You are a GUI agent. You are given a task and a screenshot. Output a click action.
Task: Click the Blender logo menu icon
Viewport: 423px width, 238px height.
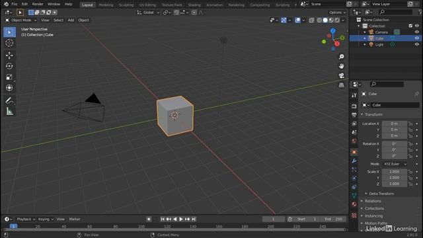(x=6, y=4)
